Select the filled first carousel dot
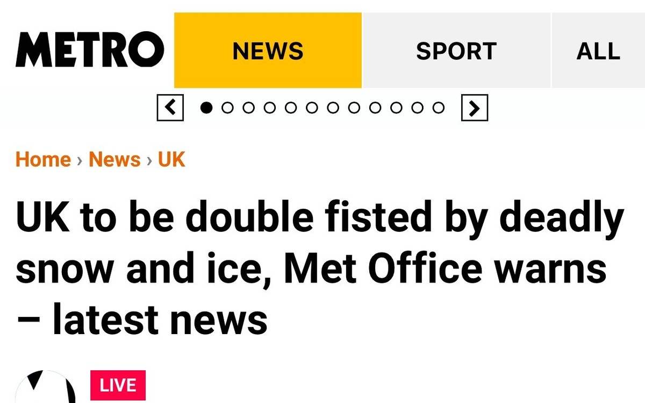645x403 pixels. click(x=206, y=108)
